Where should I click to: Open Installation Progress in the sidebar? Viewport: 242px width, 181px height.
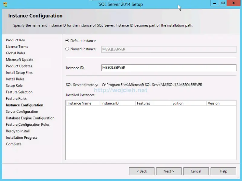tap(21, 137)
